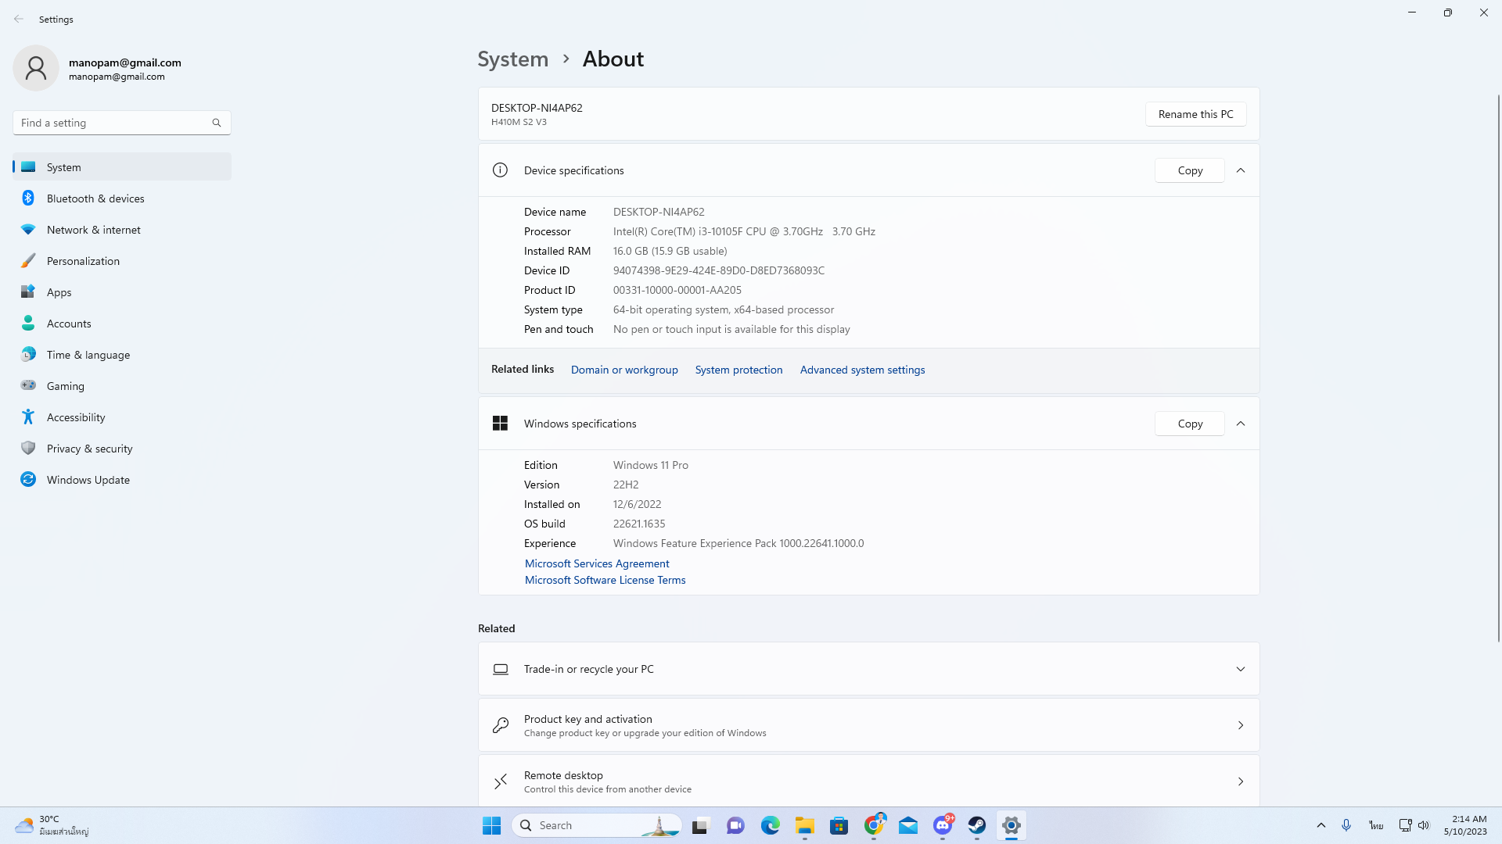Click the volume speaker tray icon
Image resolution: width=1502 pixels, height=844 pixels.
pos(1424,825)
